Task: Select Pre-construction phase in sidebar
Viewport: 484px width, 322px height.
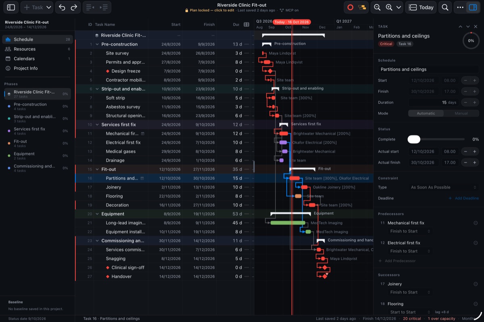Action: click(x=37, y=106)
